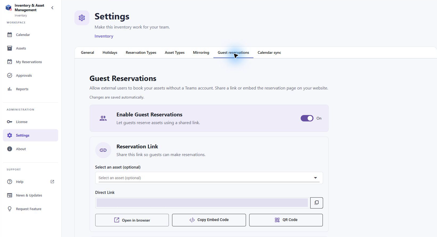This screenshot has width=437, height=237.
Task: Open My Reservations in the sidebar
Action: tap(31, 62)
